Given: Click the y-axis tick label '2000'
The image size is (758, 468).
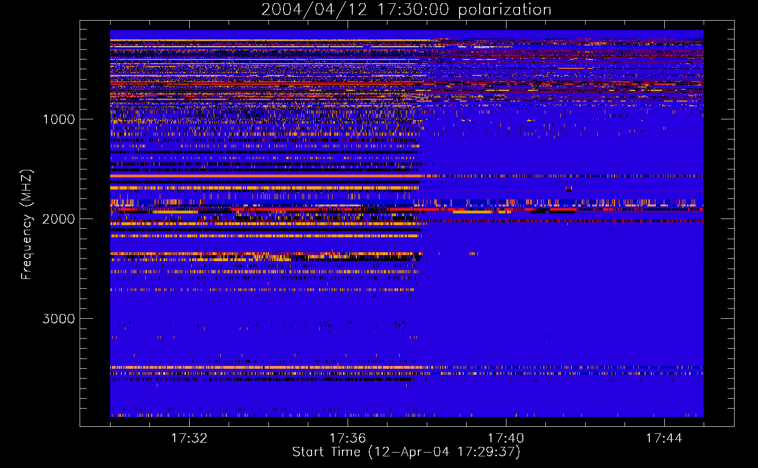Looking at the screenshot, I should (59, 219).
